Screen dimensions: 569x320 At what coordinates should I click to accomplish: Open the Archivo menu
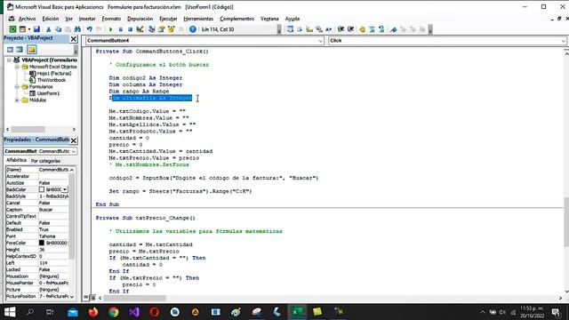[27, 19]
